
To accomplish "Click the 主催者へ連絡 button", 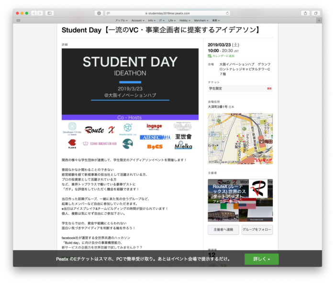I will click(x=223, y=229).
